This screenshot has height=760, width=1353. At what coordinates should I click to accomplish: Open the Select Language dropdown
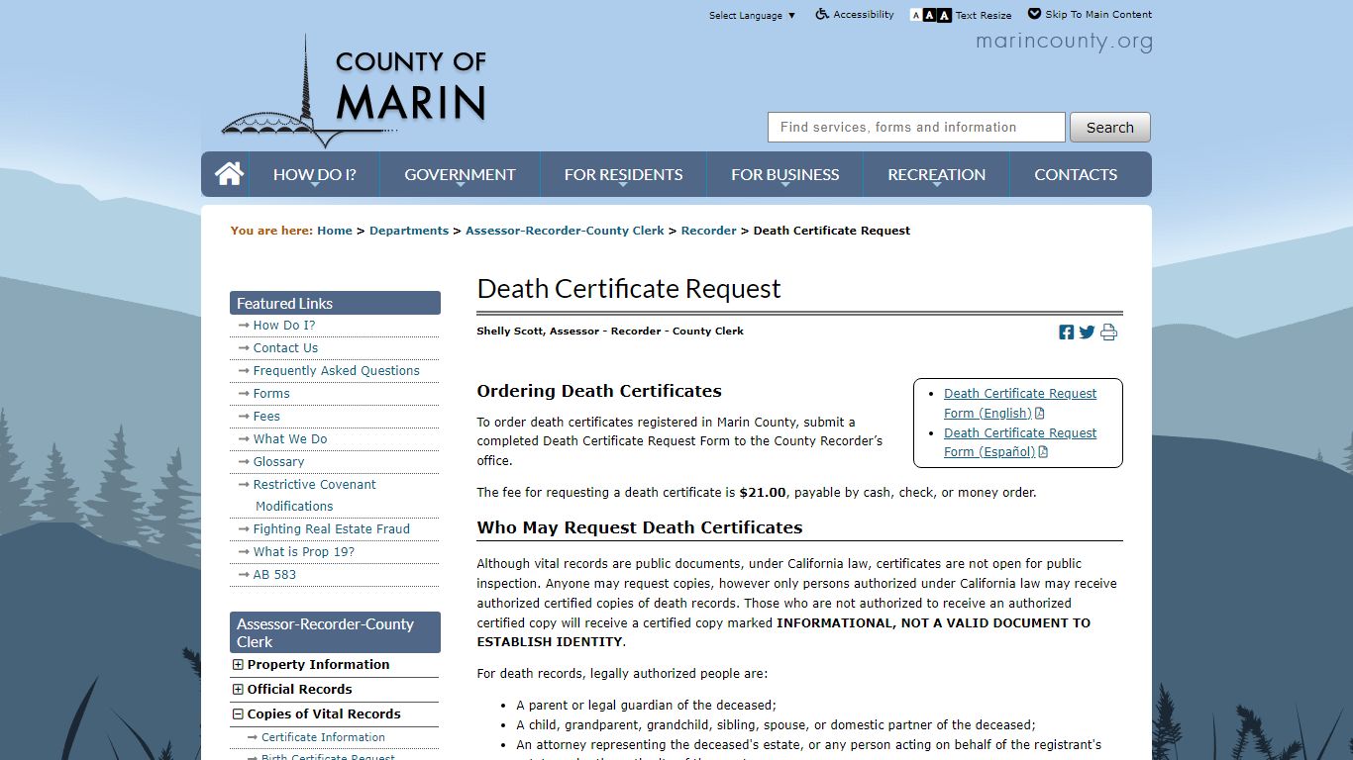click(x=752, y=16)
